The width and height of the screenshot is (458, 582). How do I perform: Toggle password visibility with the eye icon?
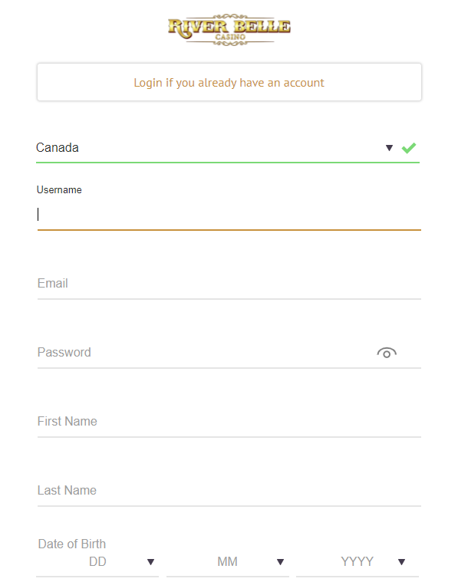point(387,353)
